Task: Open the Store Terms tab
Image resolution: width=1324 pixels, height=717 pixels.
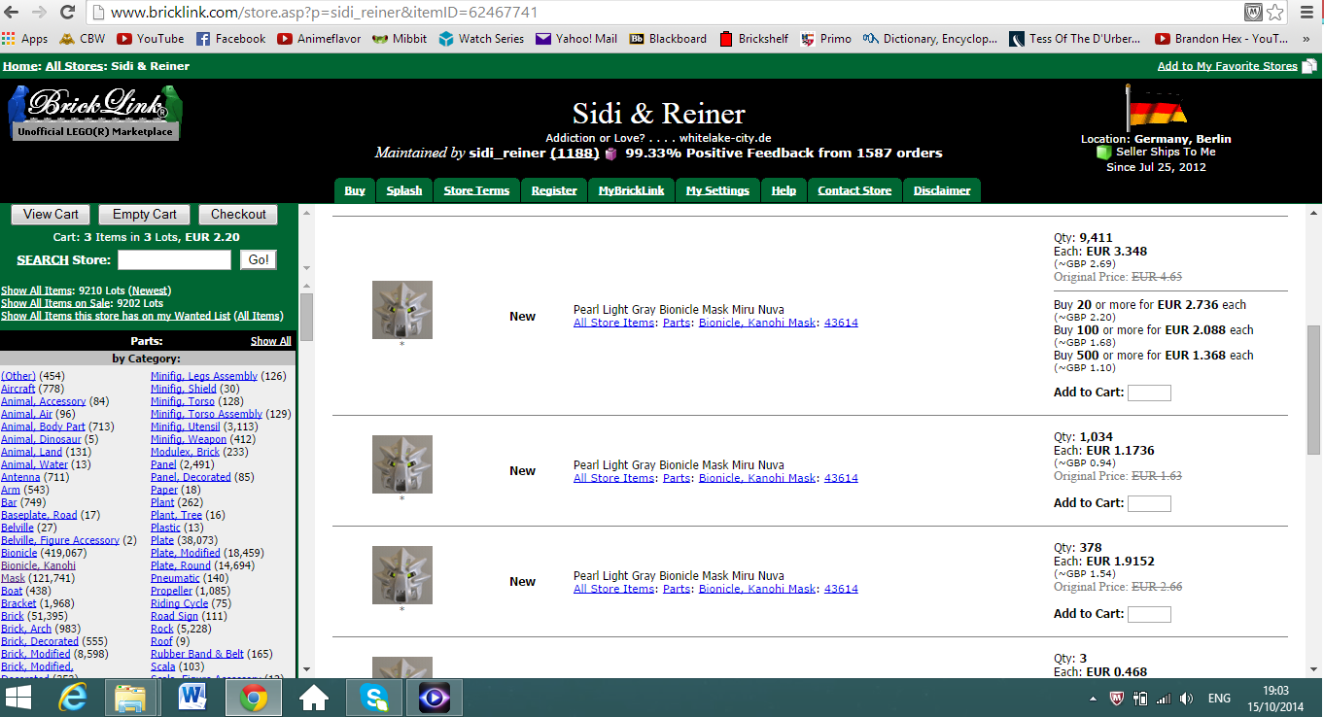Action: point(476,190)
